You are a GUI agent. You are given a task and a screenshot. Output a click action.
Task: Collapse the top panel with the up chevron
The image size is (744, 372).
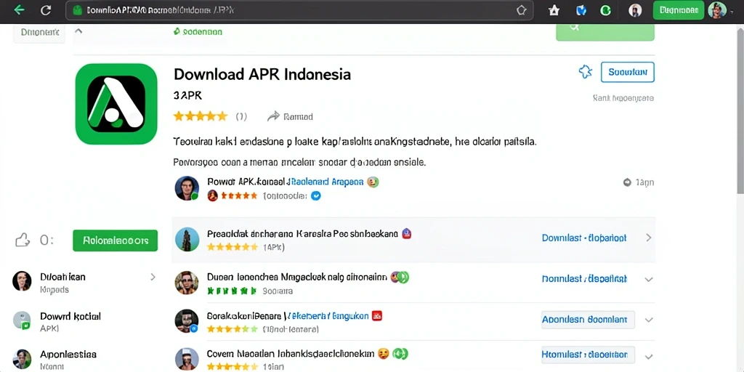pyautogui.click(x=78, y=31)
